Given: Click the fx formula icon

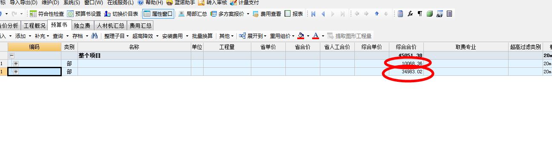Looking at the screenshot, I should tap(410, 14).
